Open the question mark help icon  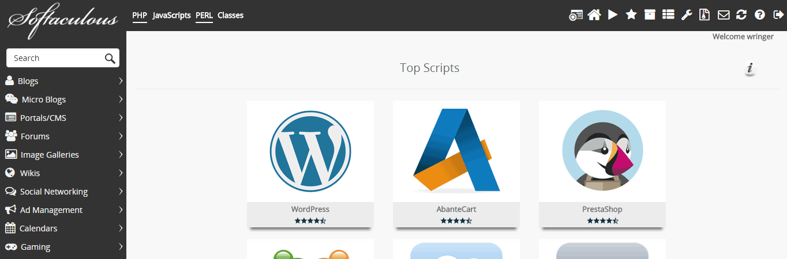[x=760, y=15]
